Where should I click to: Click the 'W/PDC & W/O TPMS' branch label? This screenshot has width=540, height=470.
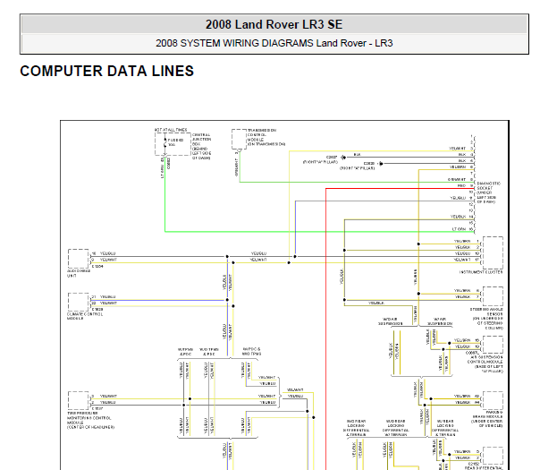tap(251, 351)
